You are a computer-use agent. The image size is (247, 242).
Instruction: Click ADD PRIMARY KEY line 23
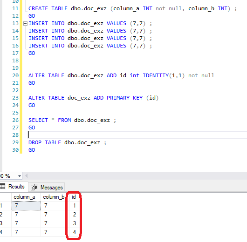click(x=93, y=98)
